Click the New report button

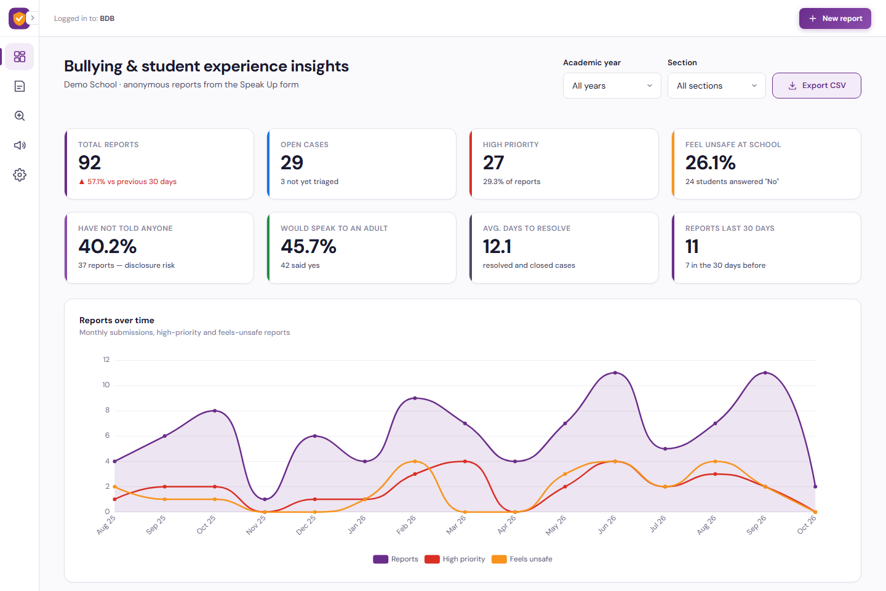click(835, 18)
